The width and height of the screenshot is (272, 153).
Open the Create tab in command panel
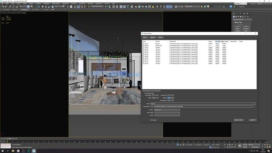pyautogui.click(x=234, y=14)
